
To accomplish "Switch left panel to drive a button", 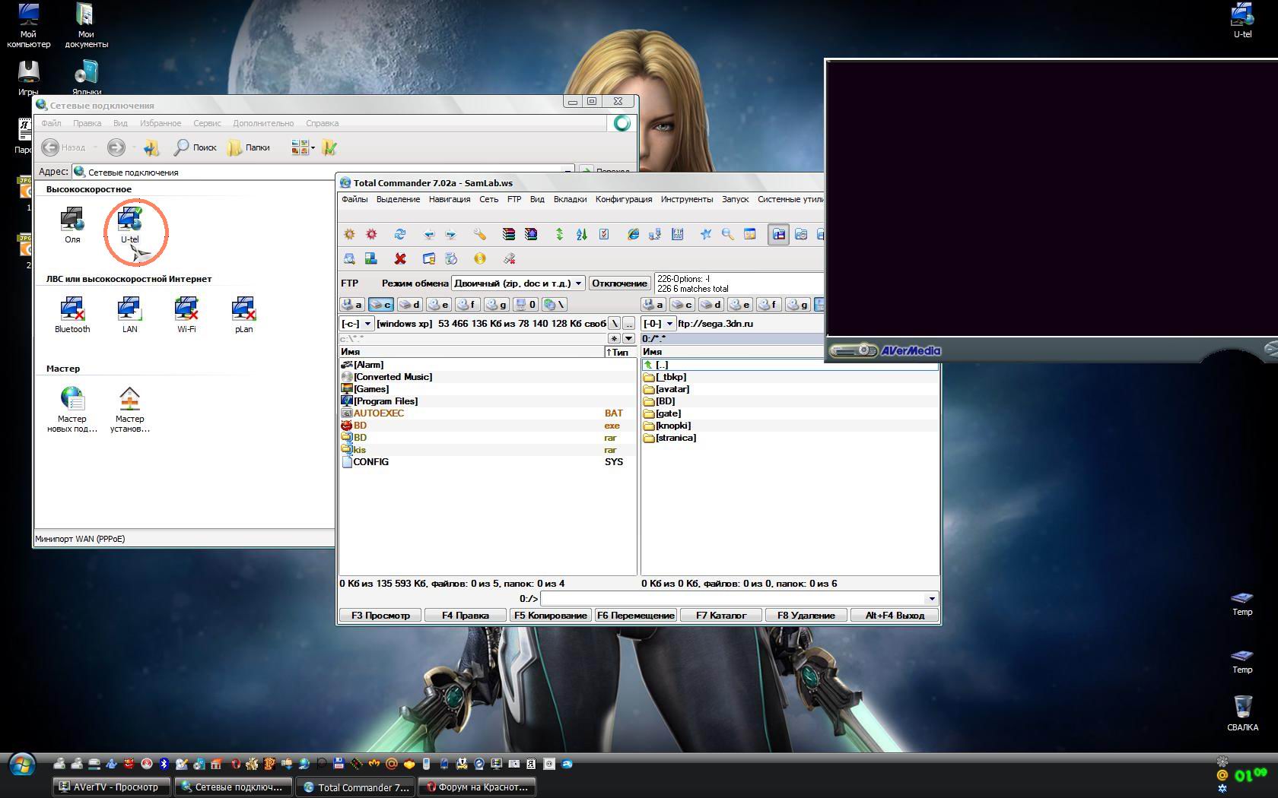I will pyautogui.click(x=351, y=305).
